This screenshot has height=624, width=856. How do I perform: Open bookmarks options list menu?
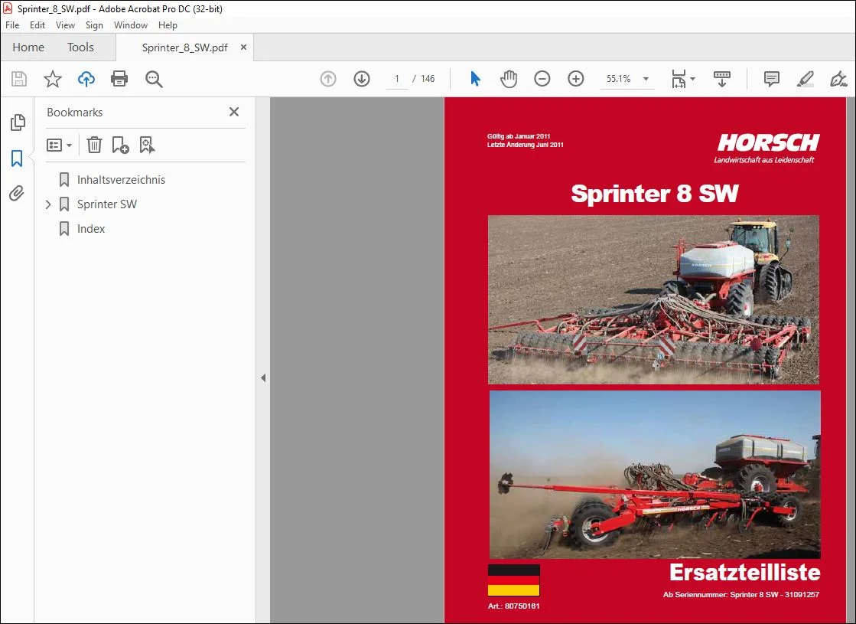59,145
